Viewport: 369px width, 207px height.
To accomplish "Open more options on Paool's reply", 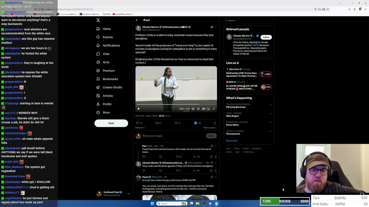I will 216,177.
